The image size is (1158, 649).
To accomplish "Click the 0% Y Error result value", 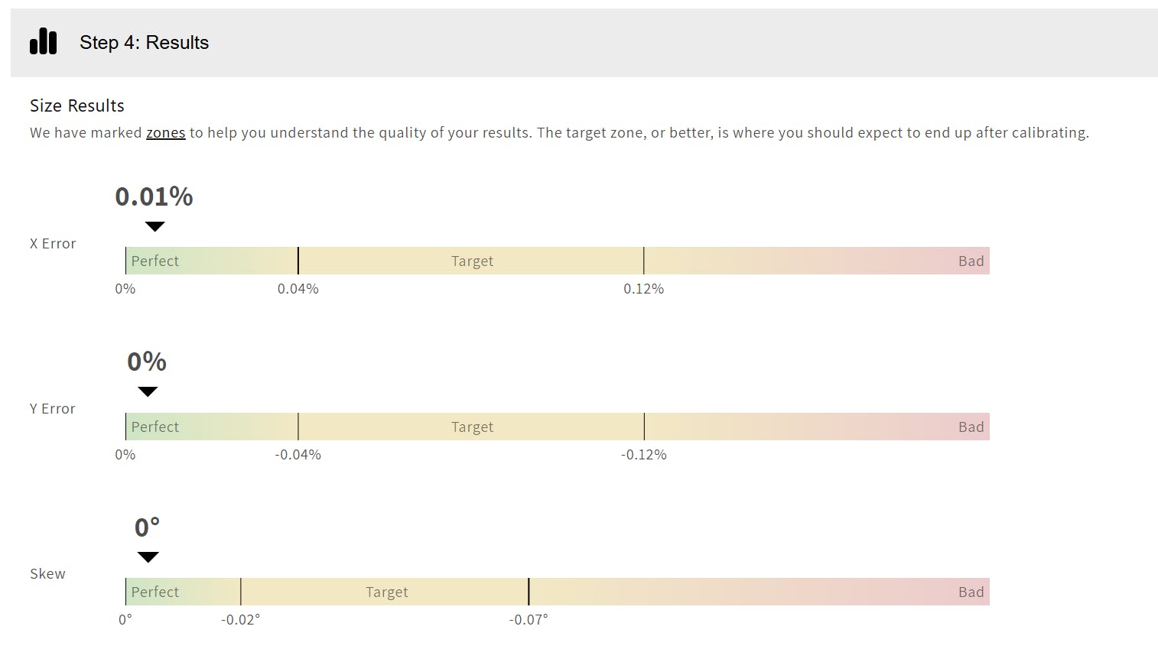I will (x=147, y=362).
